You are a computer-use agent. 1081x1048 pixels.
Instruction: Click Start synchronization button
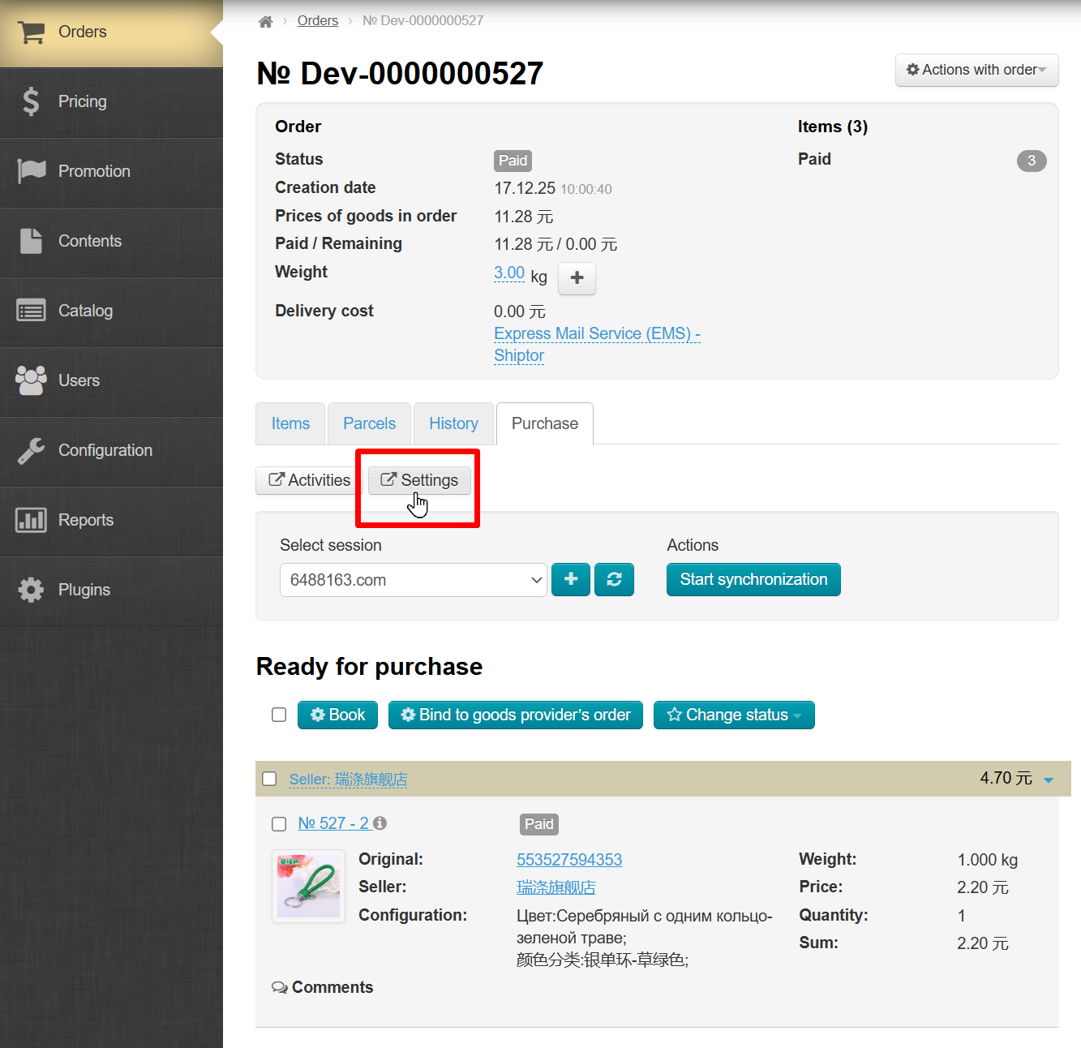753,580
